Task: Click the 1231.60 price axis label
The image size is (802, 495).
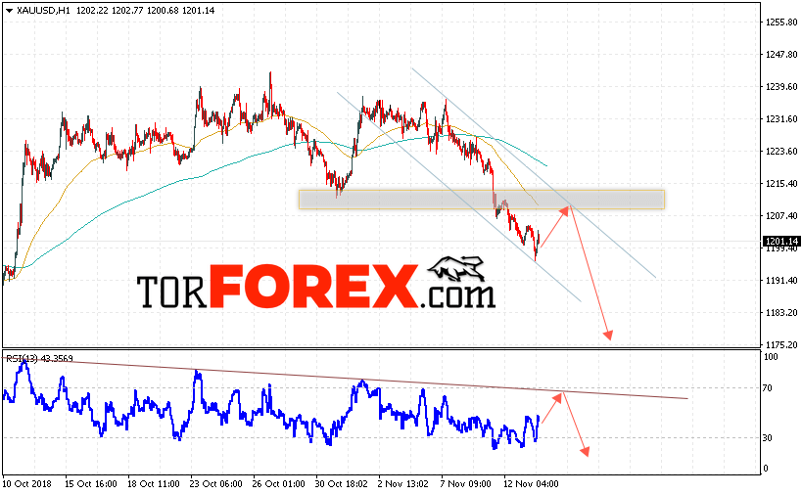Action: [x=781, y=119]
